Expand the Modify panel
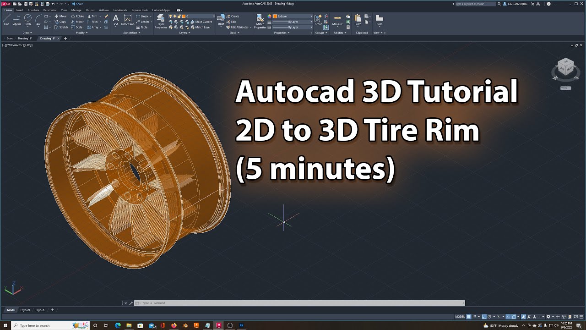The width and height of the screenshot is (586, 330). (x=81, y=33)
